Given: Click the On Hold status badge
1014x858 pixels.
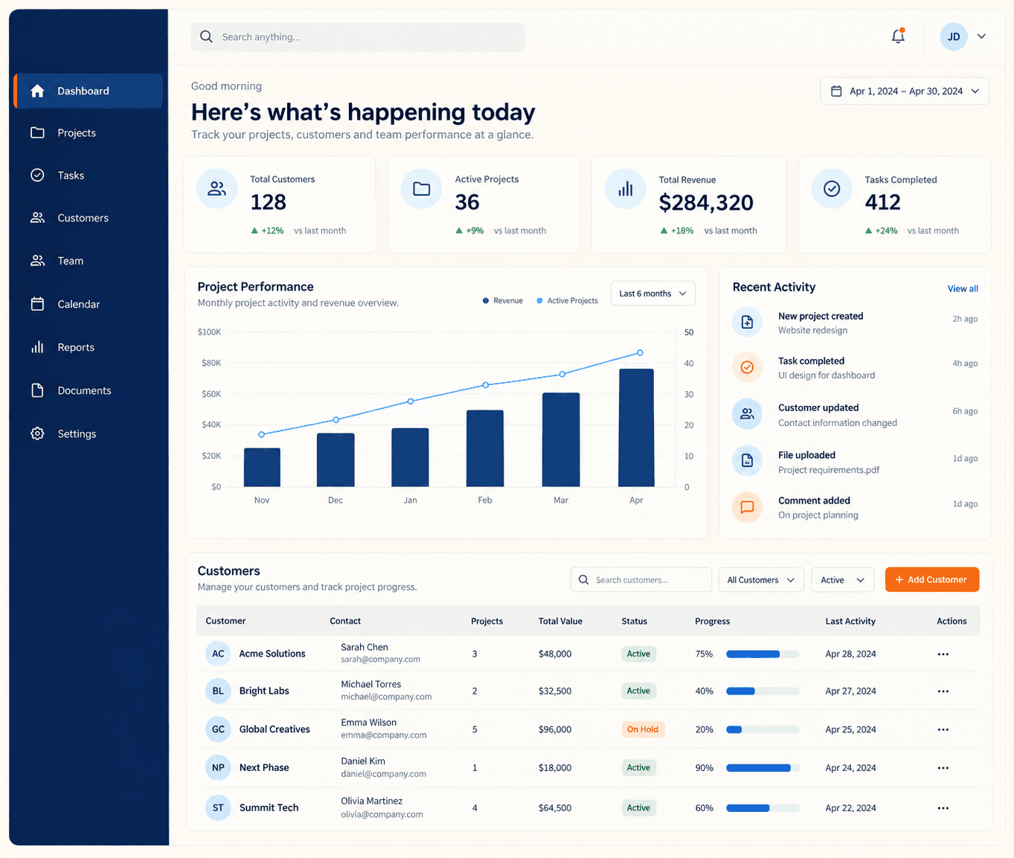Looking at the screenshot, I should tap(643, 729).
